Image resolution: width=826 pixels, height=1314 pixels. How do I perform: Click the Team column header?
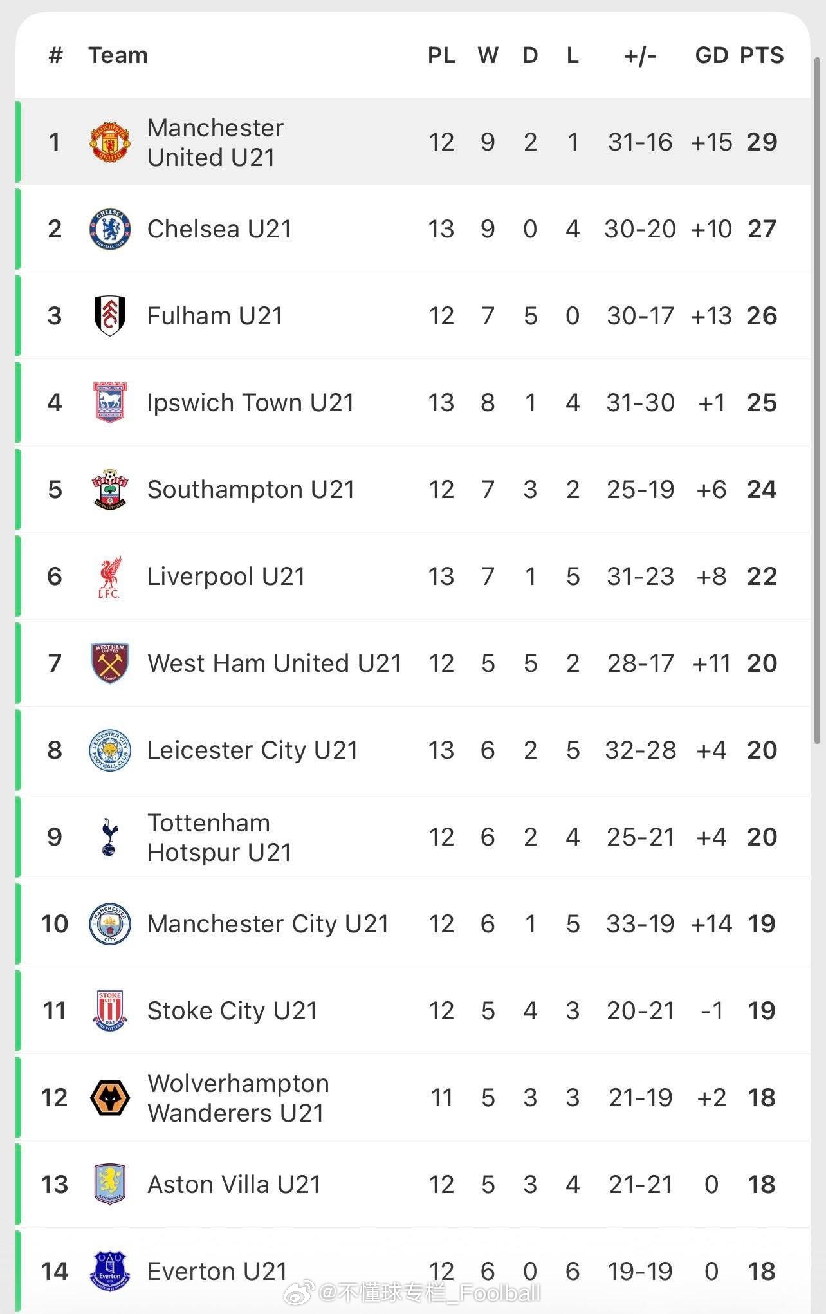click(118, 55)
